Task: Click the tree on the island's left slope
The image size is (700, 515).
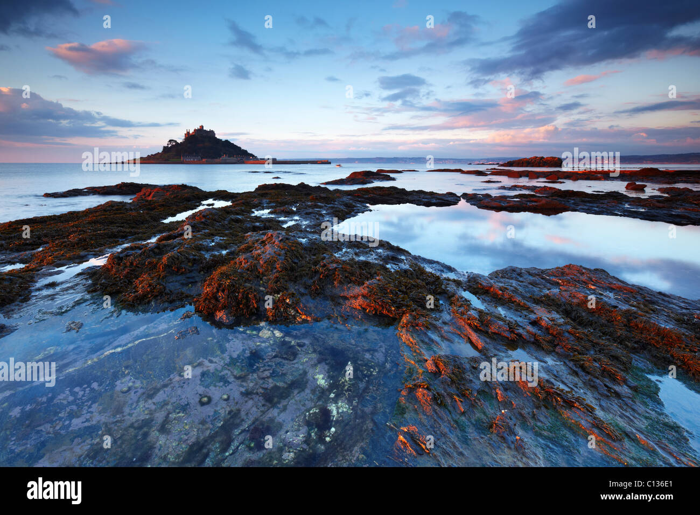Action: click(172, 143)
